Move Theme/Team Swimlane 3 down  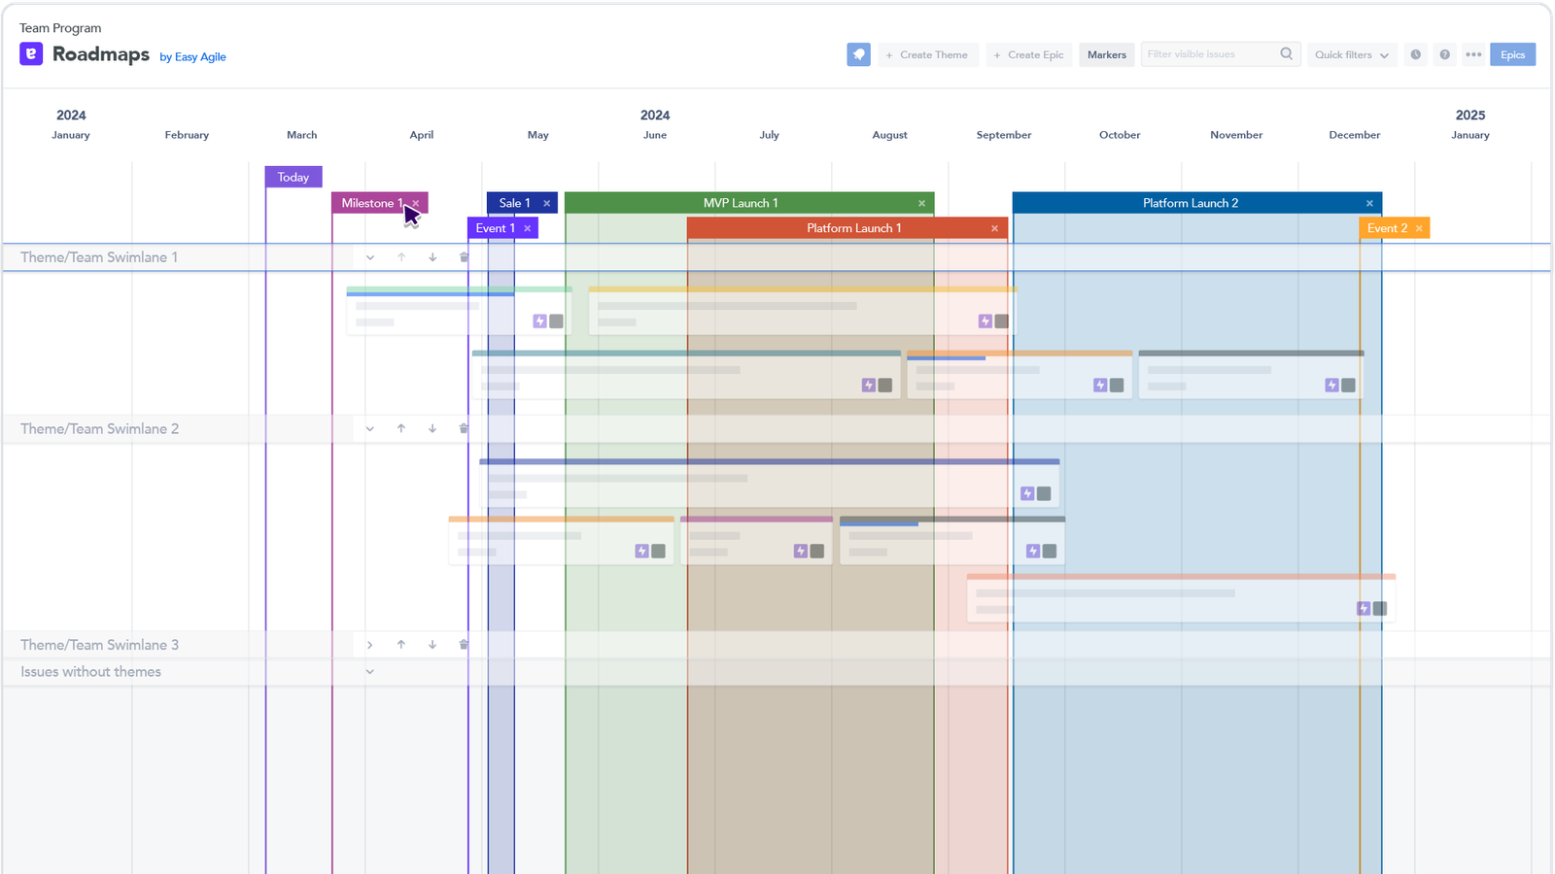click(x=432, y=645)
